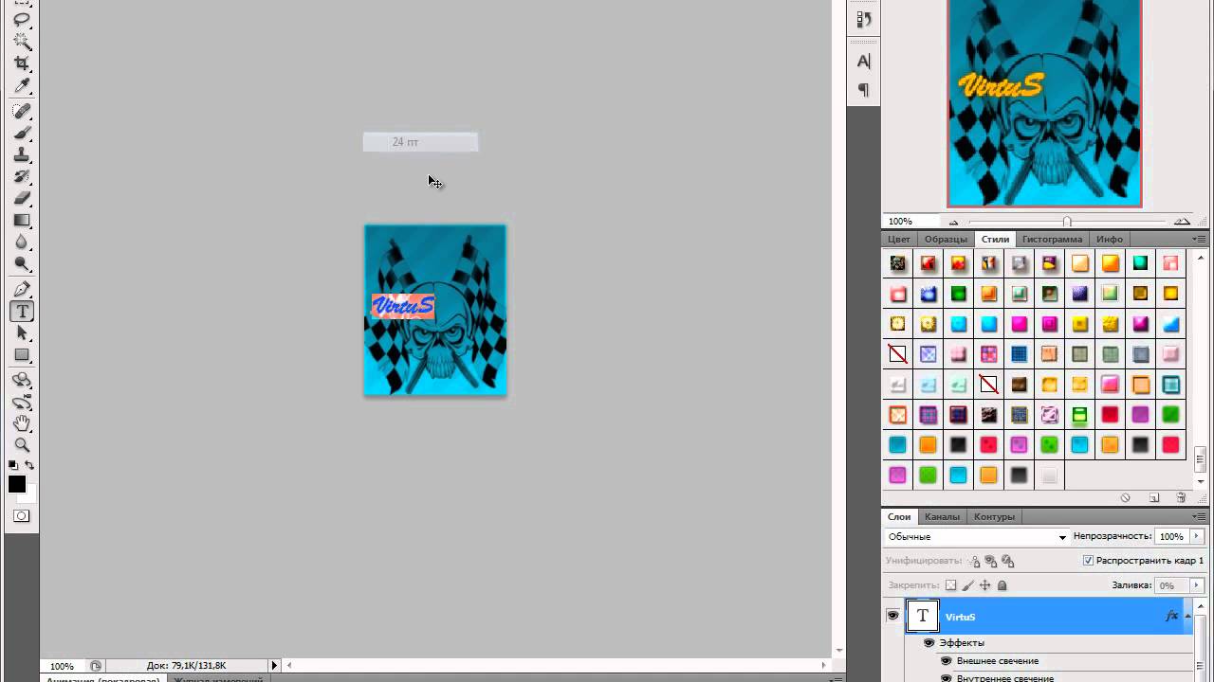The image size is (1214, 682).
Task: Reset default foreground and background colors
Action: [13, 465]
